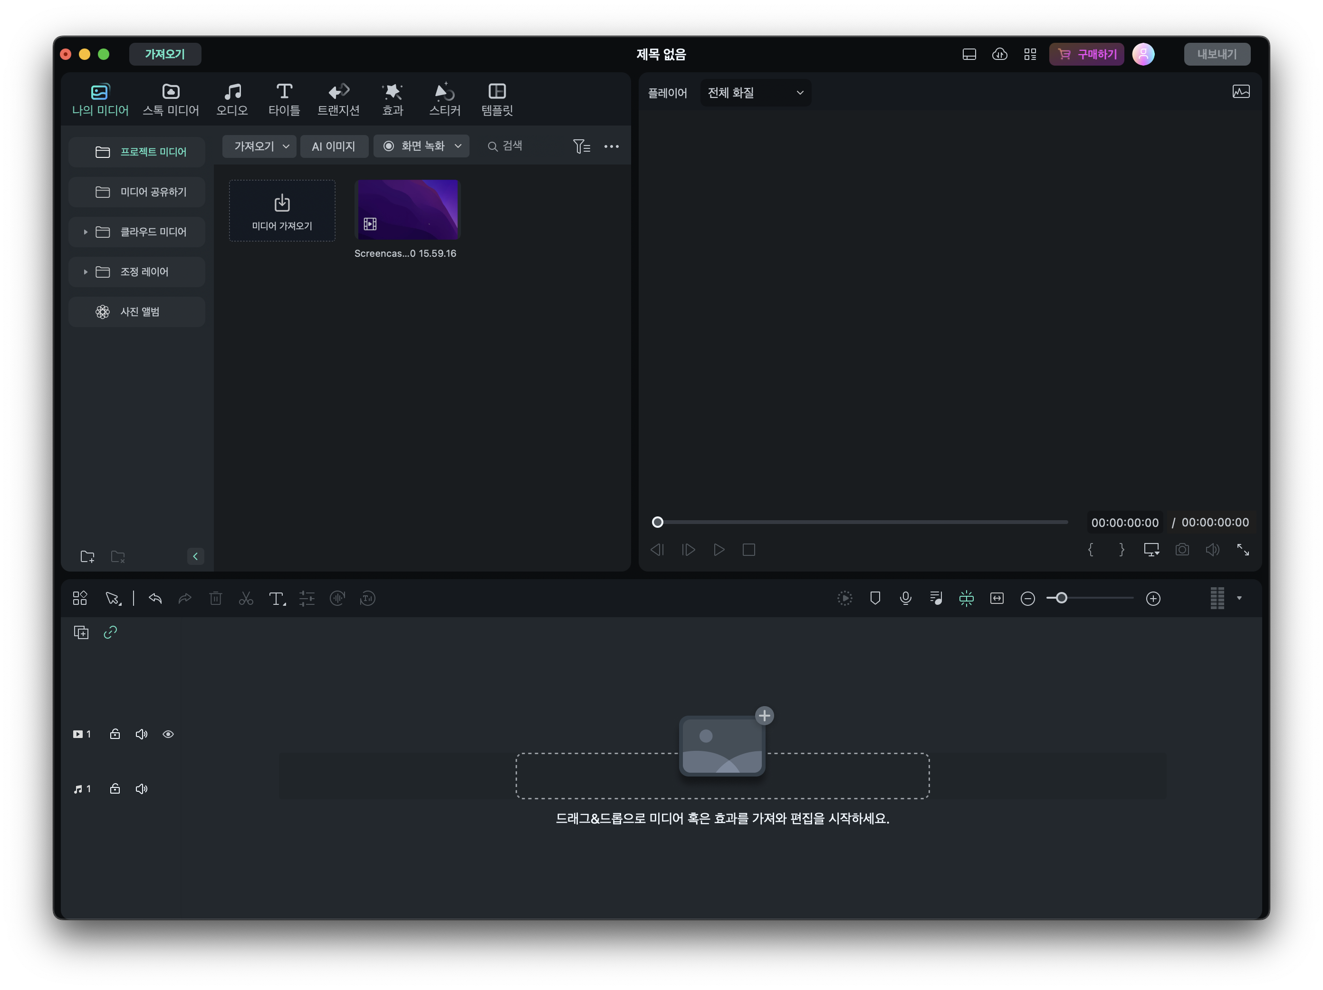Viewport: 1323px width, 990px height.
Task: Click the cloud upload icon in title bar
Action: [999, 55]
